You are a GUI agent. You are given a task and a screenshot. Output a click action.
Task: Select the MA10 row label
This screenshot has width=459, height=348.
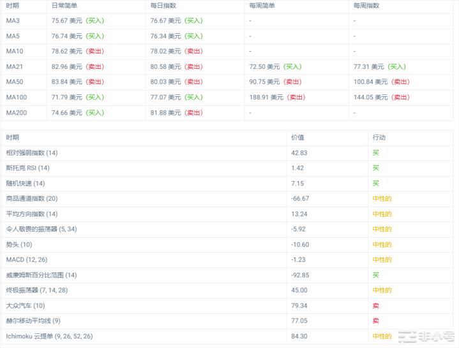(x=15, y=52)
